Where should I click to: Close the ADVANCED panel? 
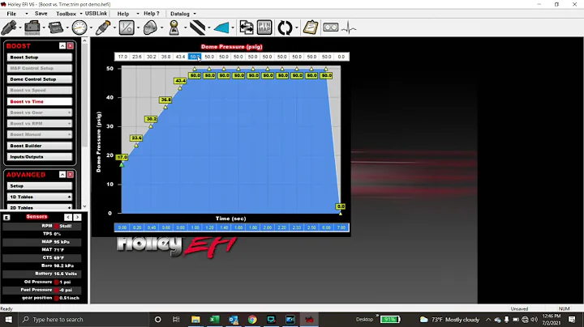[70, 174]
